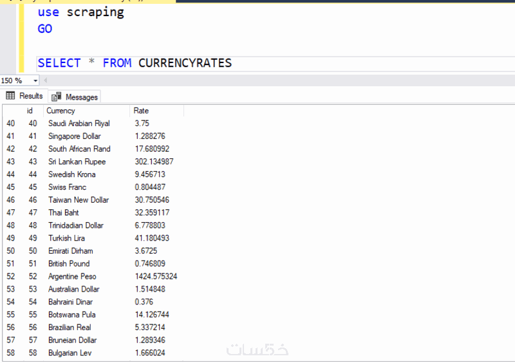Screen dimensions: 515x363
Task: Select the id column header
Action: pos(30,111)
